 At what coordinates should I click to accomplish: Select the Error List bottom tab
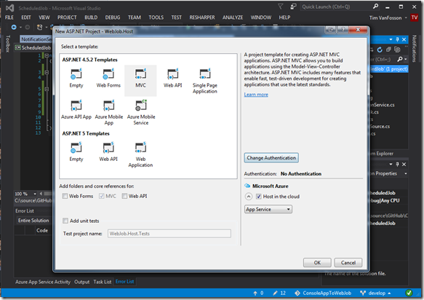(x=124, y=282)
